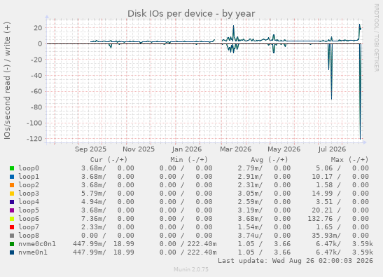The height and width of the screenshot is (277, 383).
Task: Select the loop0 legend label
Action: coord(29,168)
